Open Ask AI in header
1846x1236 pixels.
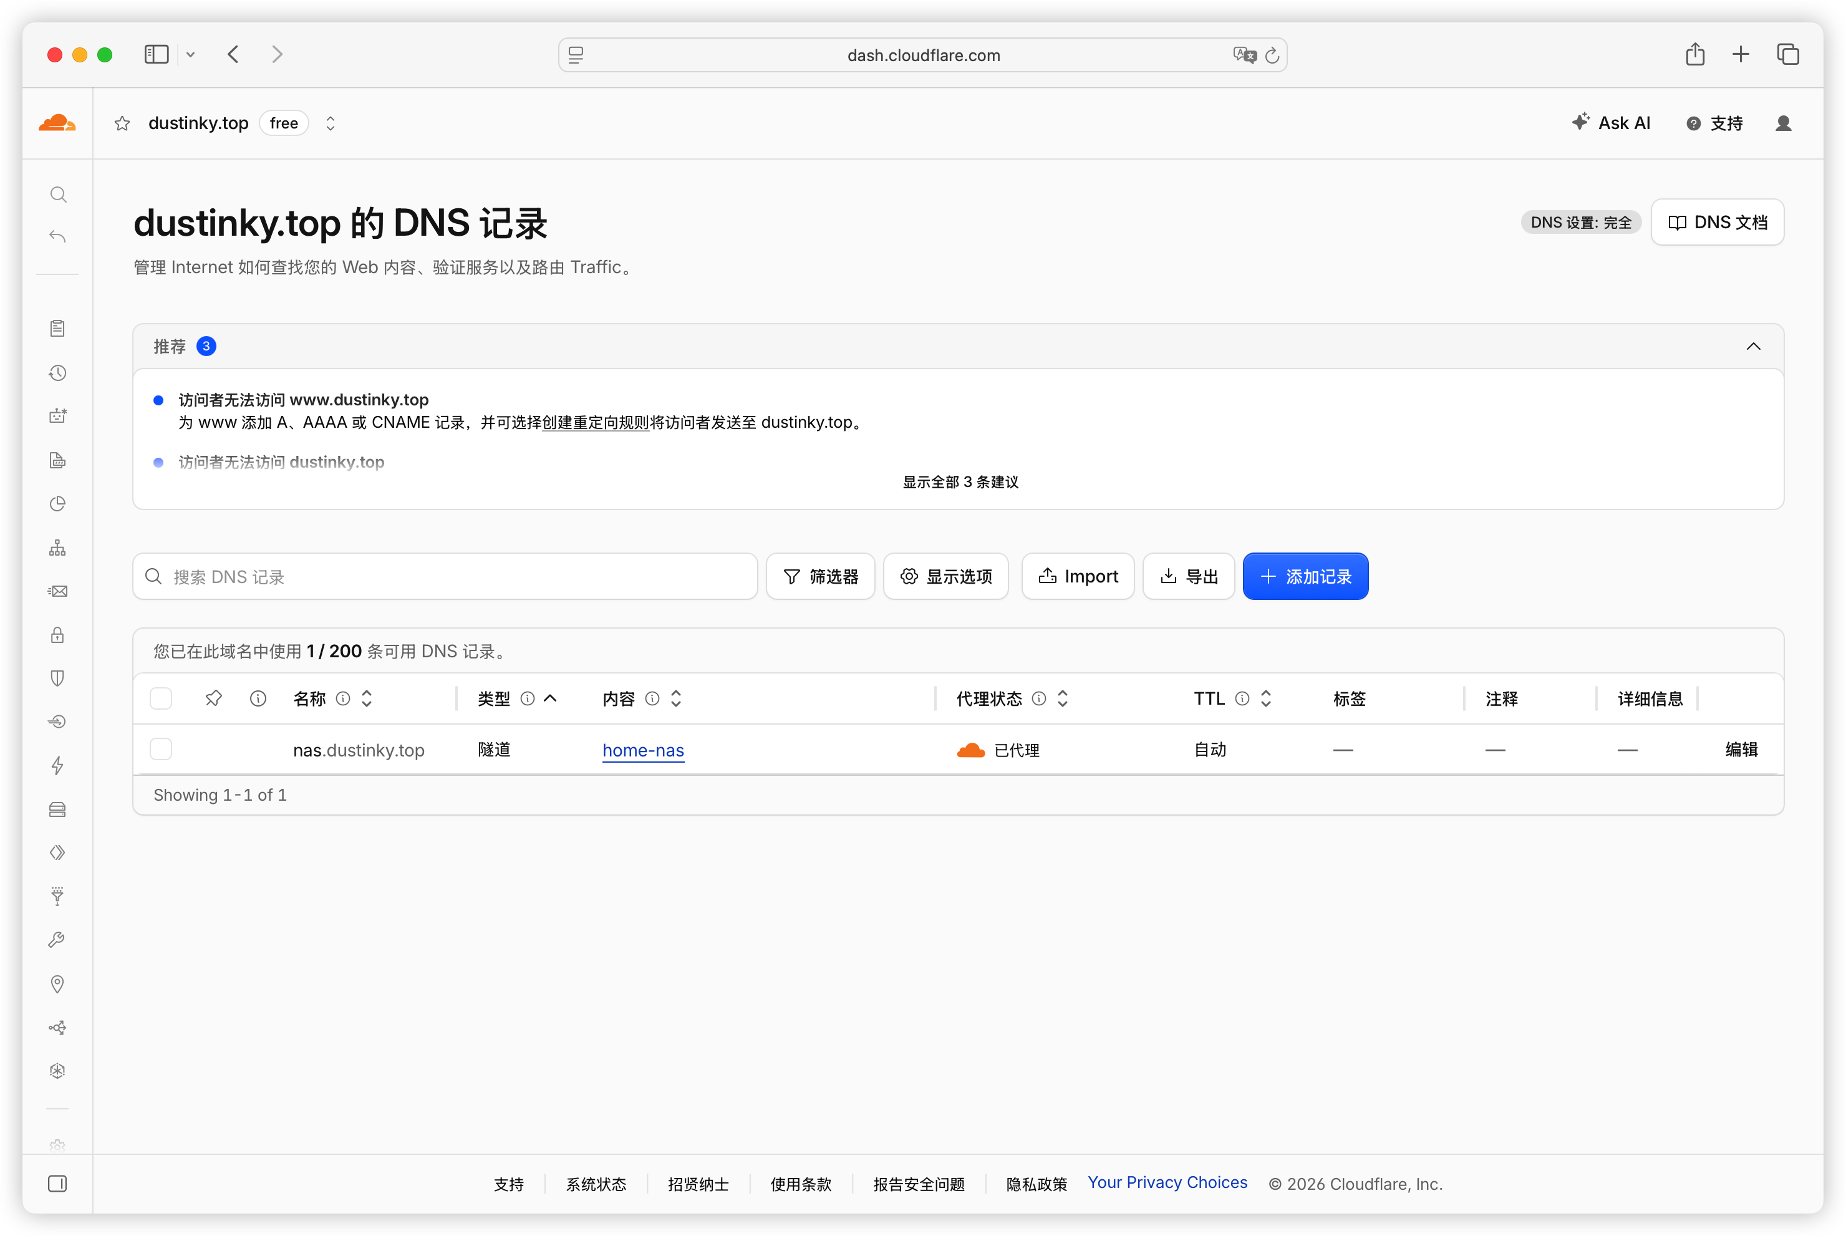(1611, 123)
